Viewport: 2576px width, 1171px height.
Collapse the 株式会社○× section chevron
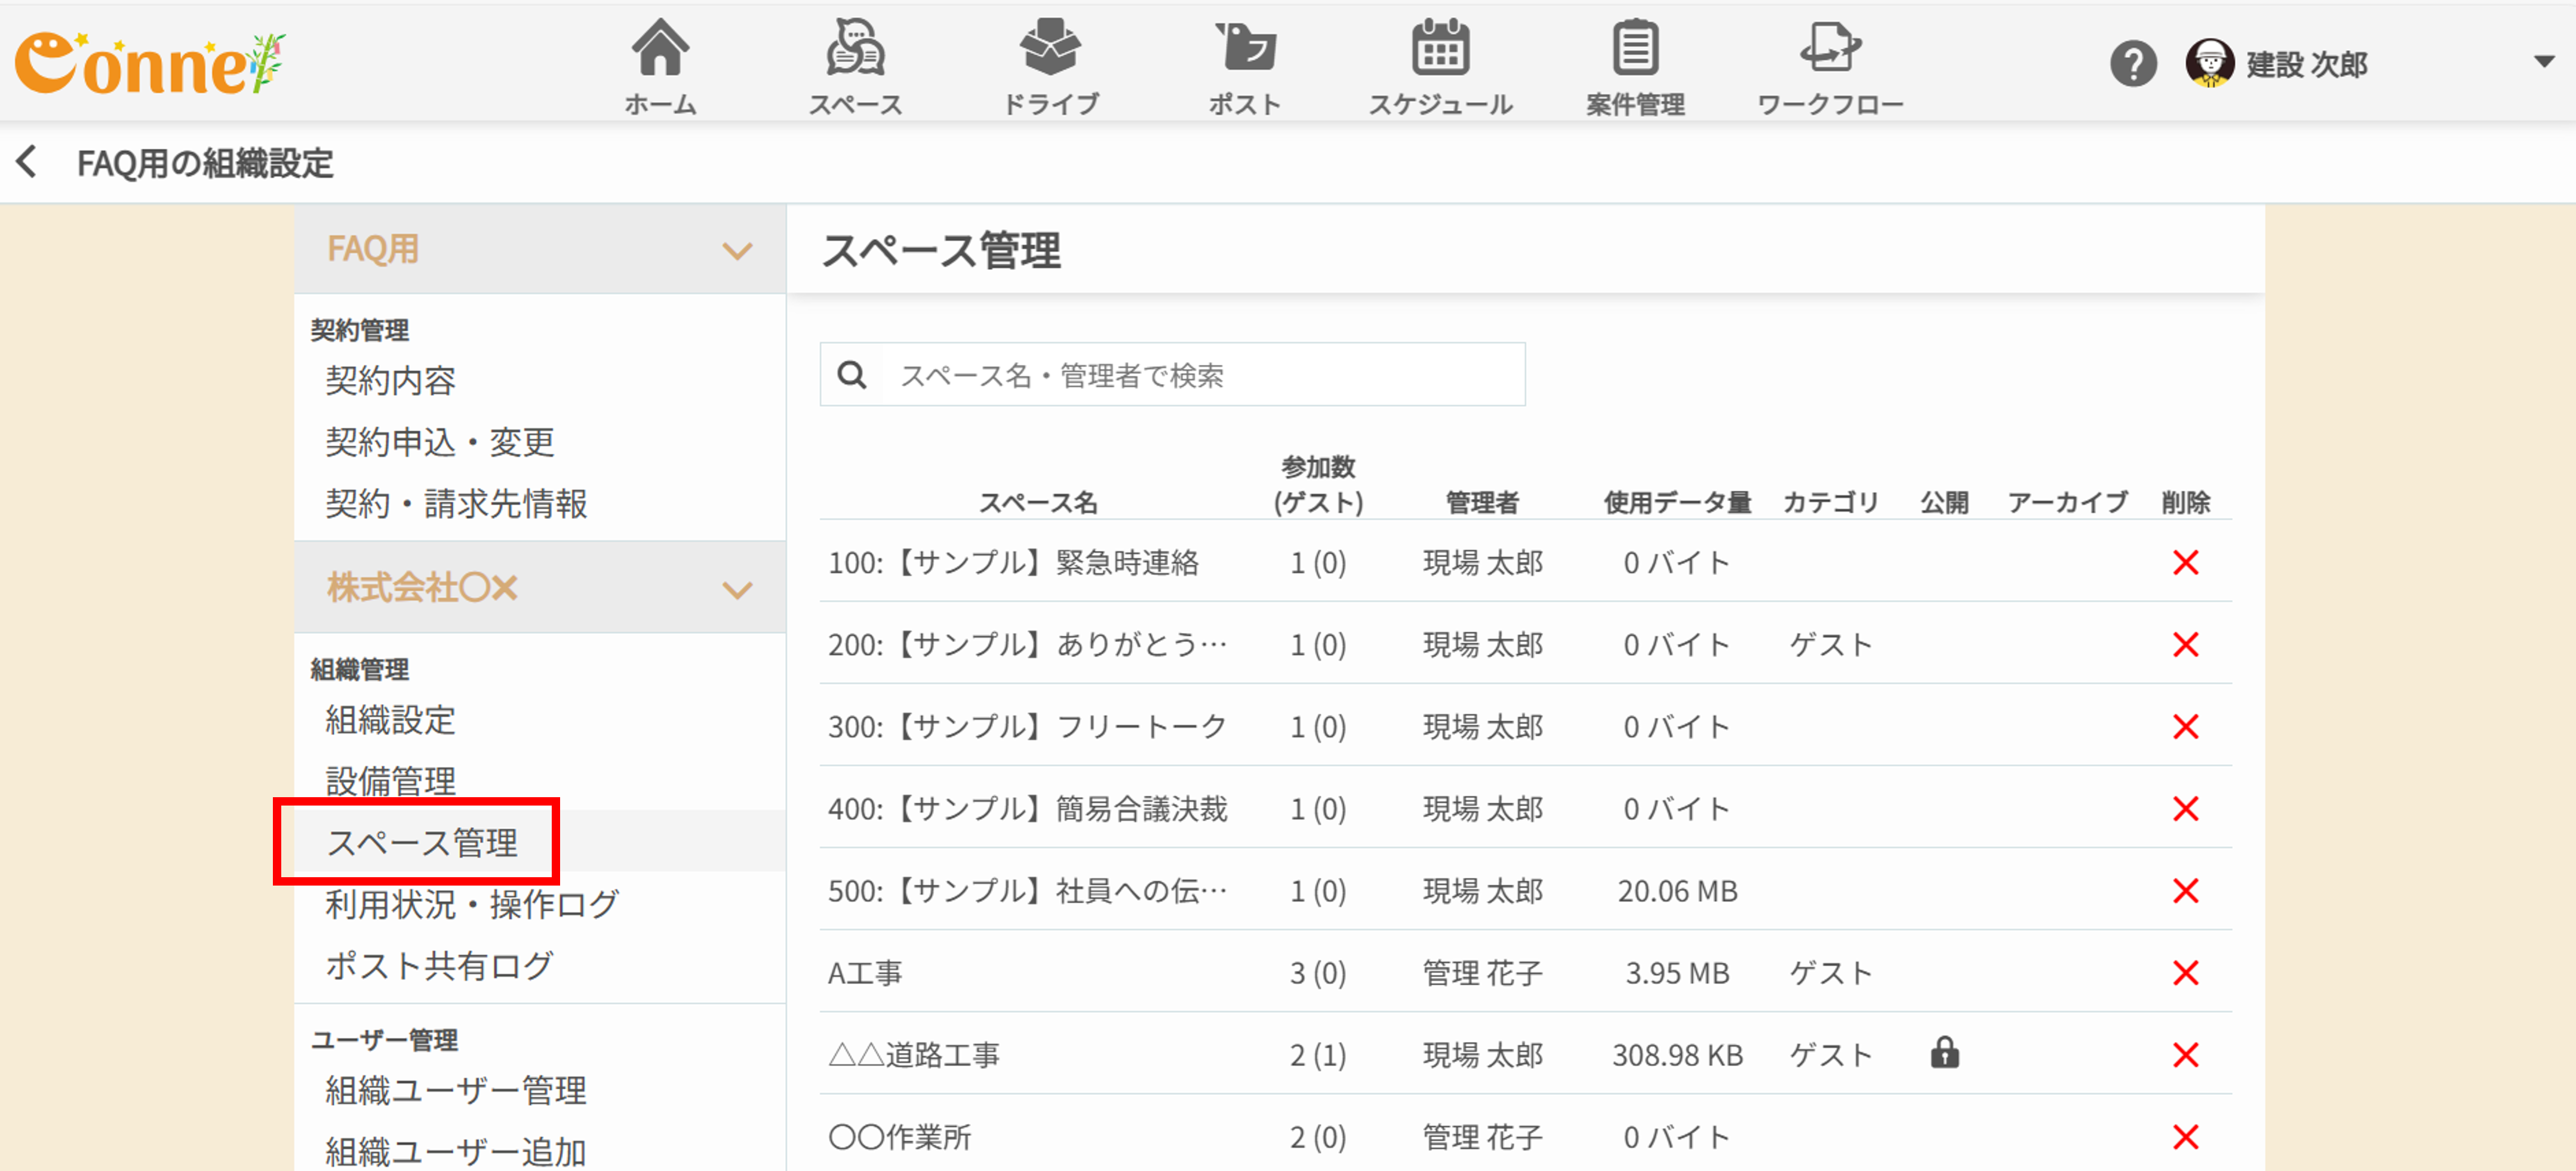(x=737, y=589)
